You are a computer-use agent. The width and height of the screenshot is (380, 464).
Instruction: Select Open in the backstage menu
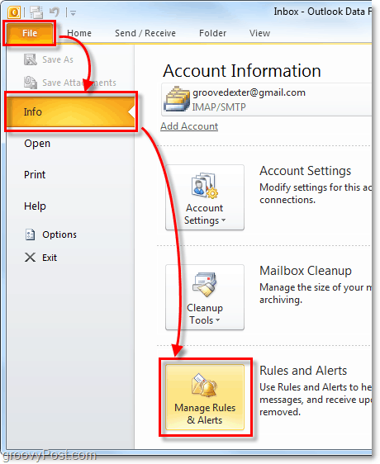(x=37, y=143)
